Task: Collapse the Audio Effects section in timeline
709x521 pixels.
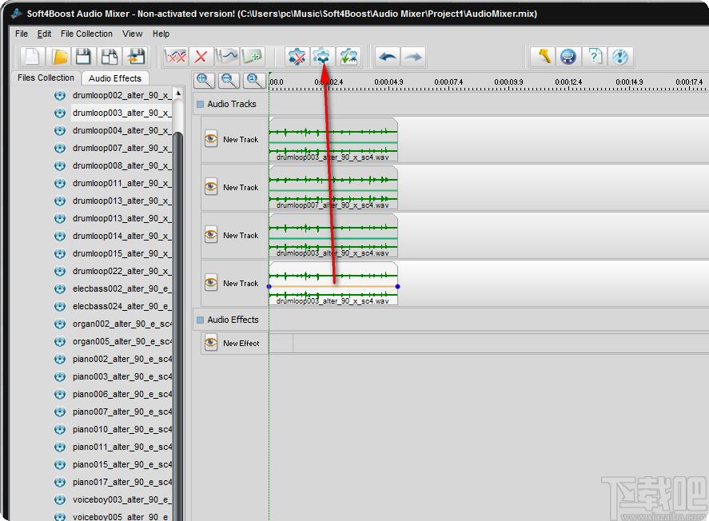Action: pyautogui.click(x=200, y=320)
